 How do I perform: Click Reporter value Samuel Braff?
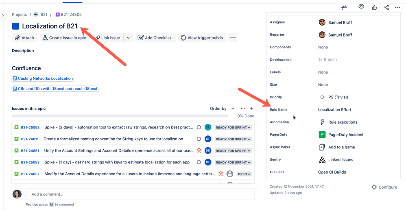tap(335, 35)
